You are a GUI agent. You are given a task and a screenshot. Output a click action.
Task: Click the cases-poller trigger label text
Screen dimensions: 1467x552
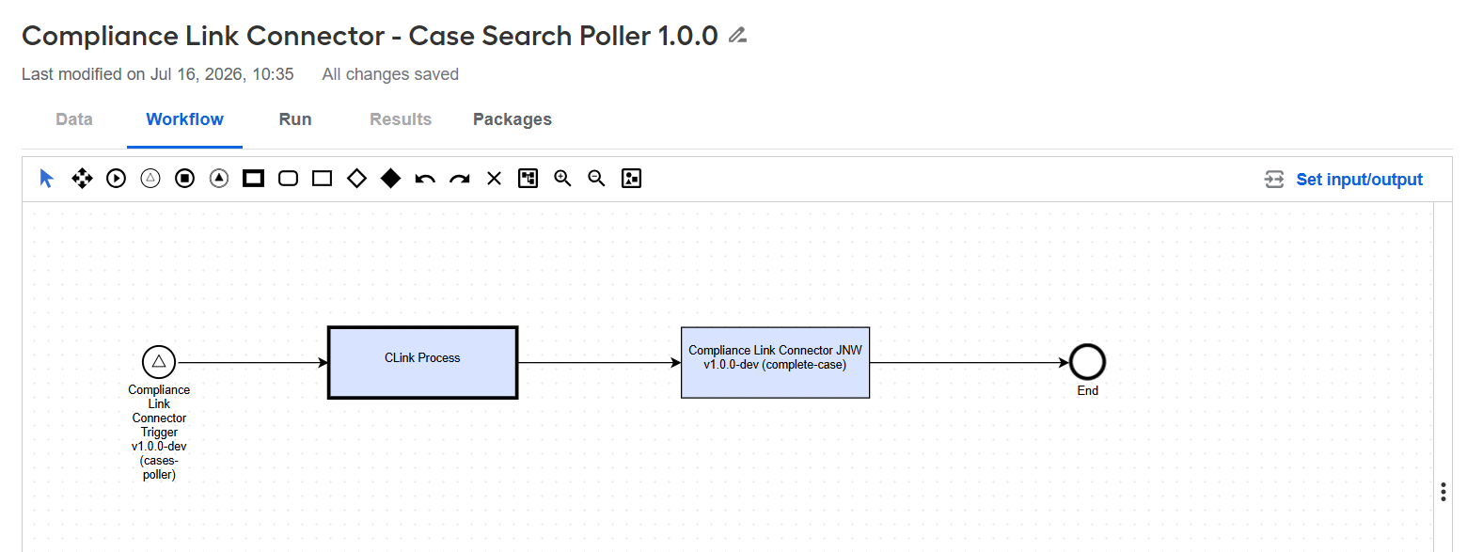tap(159, 433)
